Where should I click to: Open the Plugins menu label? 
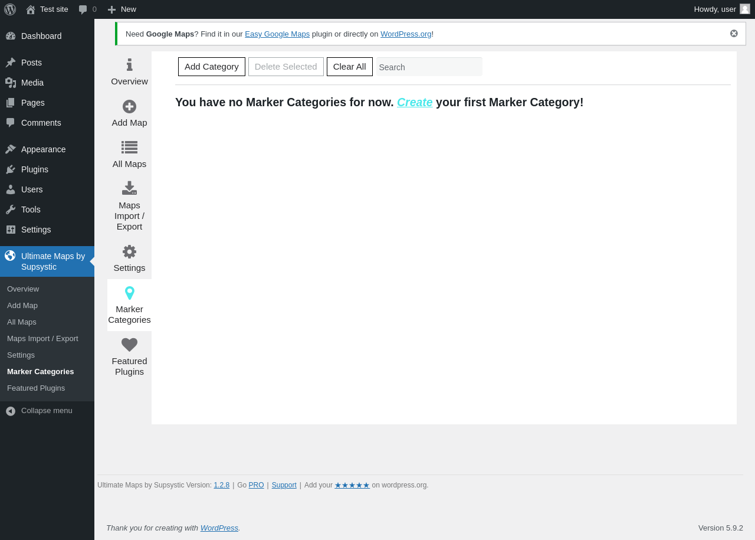pyautogui.click(x=35, y=169)
